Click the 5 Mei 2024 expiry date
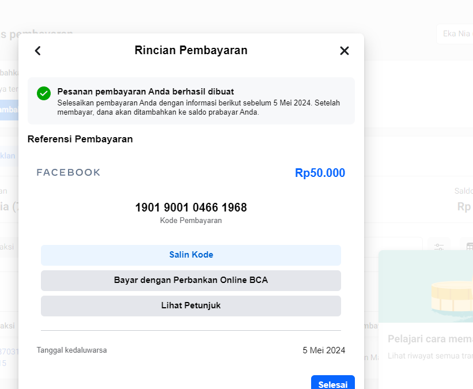 click(x=324, y=350)
